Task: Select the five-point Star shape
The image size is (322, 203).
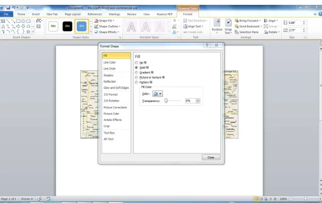Action: [28, 32]
